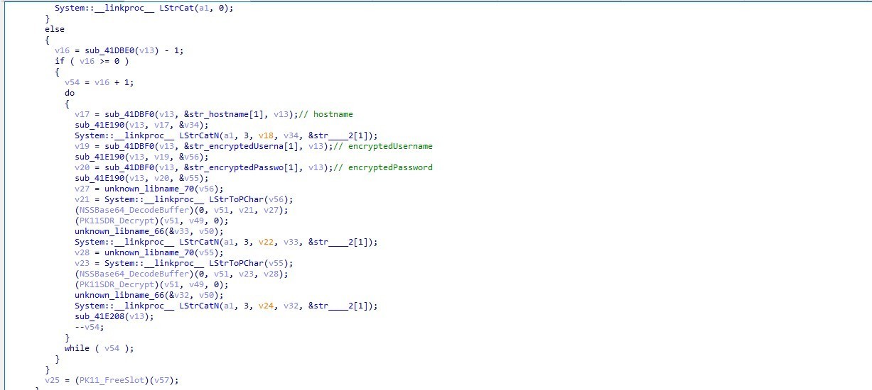Screen dimensions: 872x390
Task: Click the PK11_FreeSlot function name
Action: (114, 380)
